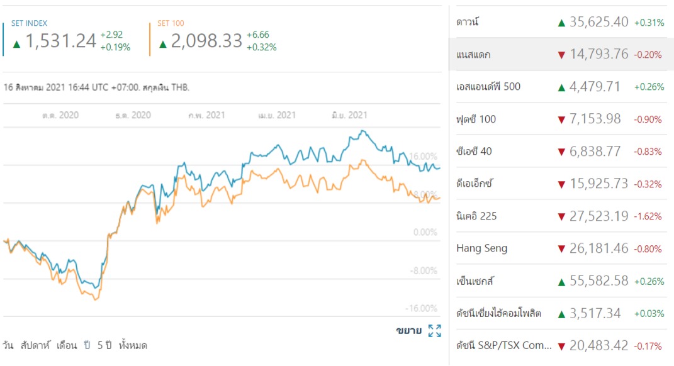Open the เอสแอนด์พี 500 index row
Image resolution: width=674 pixels, height=366 pixels.
pos(561,87)
